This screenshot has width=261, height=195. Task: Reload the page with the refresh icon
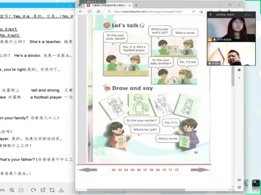coord(90,11)
